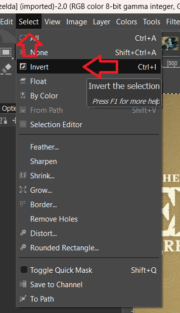Choose To Path option
The height and width of the screenshot is (313, 180).
pos(89,299)
